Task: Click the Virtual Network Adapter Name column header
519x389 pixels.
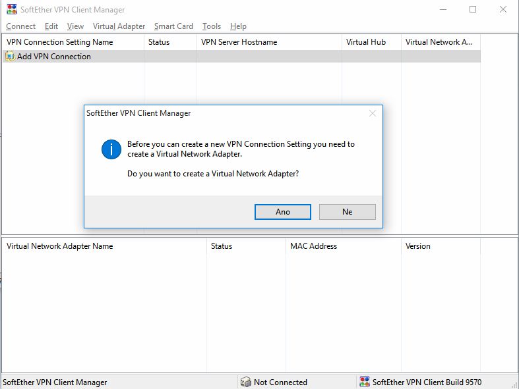Action: coord(104,246)
